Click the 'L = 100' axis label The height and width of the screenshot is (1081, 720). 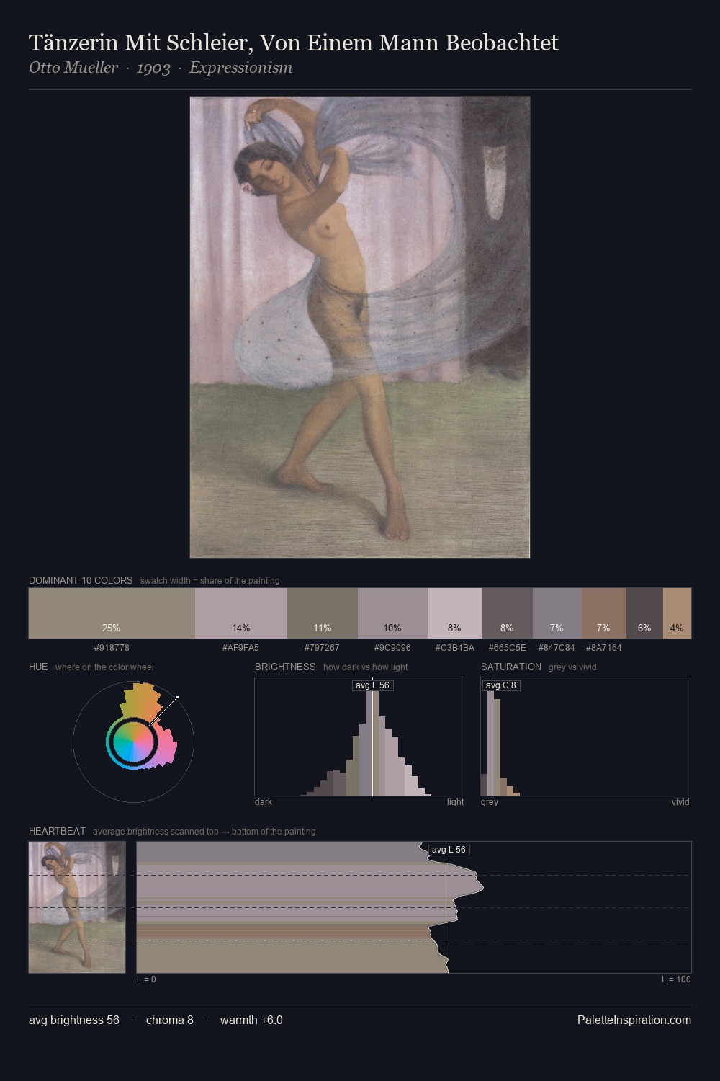(x=676, y=979)
